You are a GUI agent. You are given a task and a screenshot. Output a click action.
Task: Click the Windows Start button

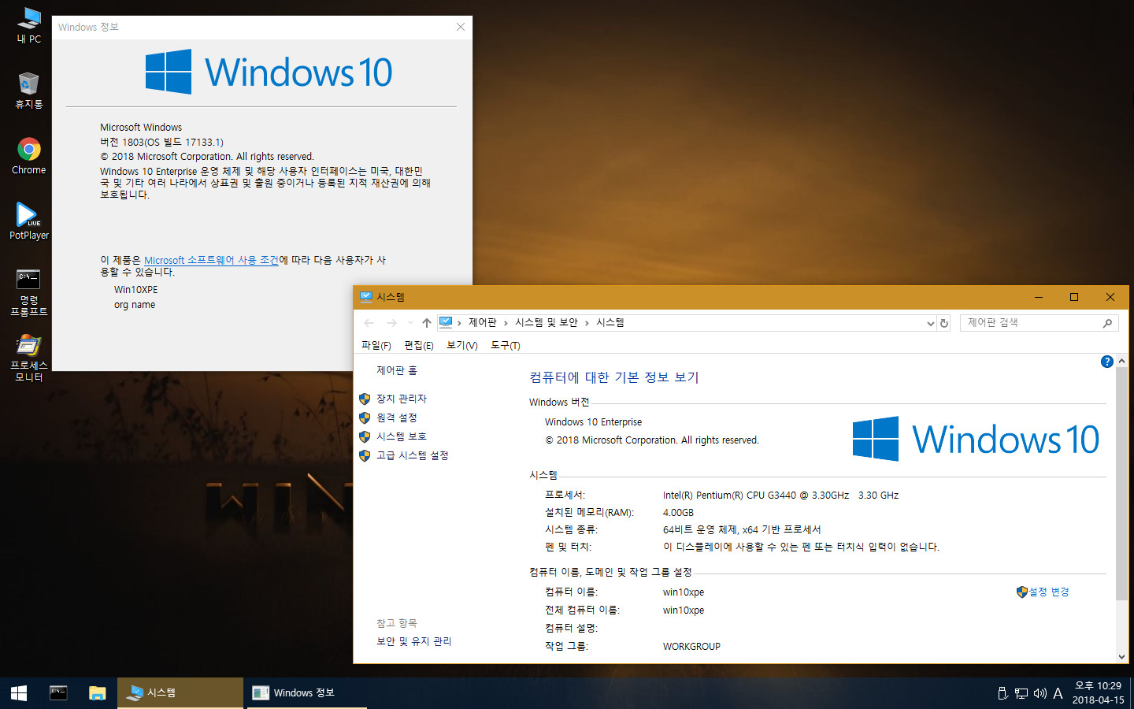(x=19, y=693)
